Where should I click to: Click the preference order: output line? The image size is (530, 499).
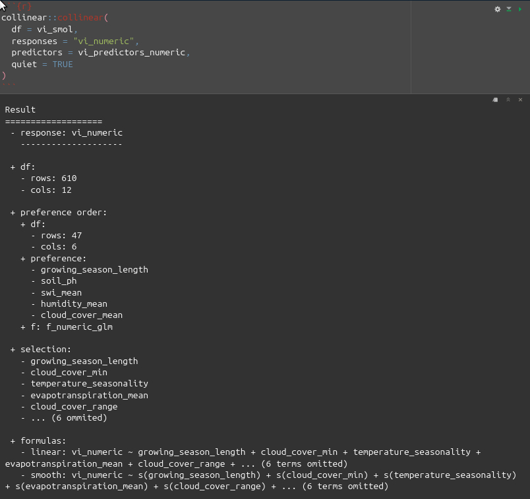coord(63,213)
